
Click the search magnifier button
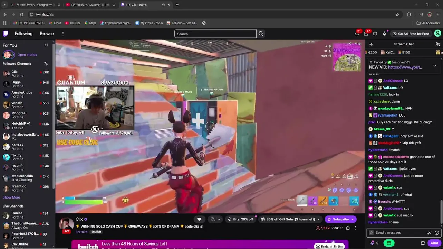coord(261,34)
